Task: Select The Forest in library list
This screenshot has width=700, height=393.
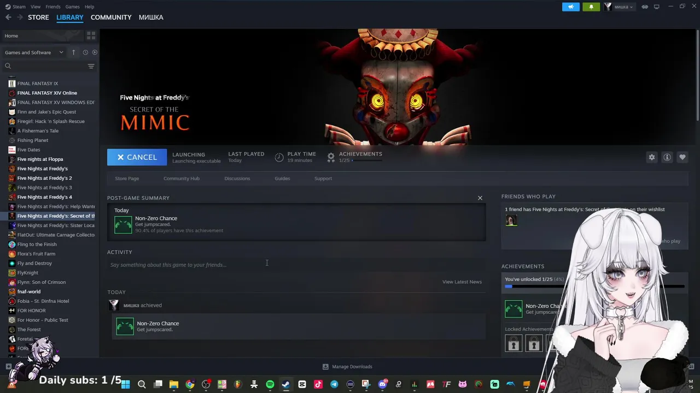Action: click(29, 330)
